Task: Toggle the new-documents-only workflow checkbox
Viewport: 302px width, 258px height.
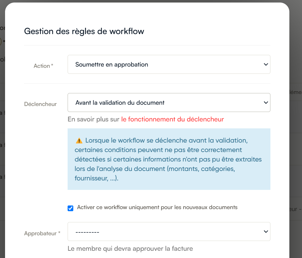Action: [70, 208]
